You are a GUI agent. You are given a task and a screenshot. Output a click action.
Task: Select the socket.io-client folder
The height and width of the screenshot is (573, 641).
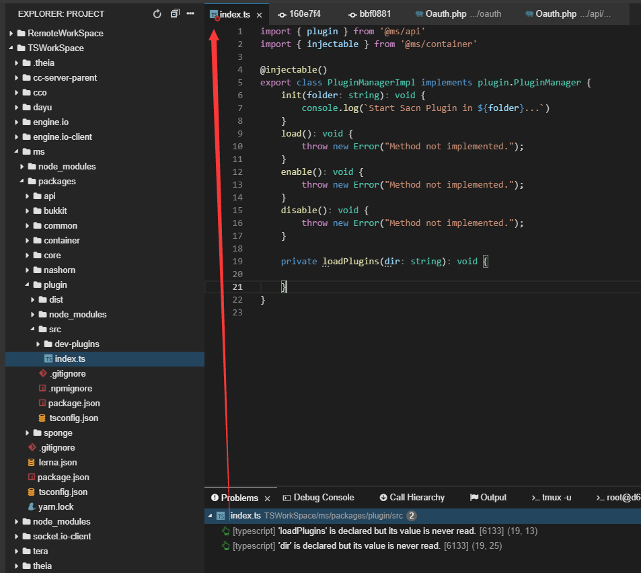click(105, 536)
